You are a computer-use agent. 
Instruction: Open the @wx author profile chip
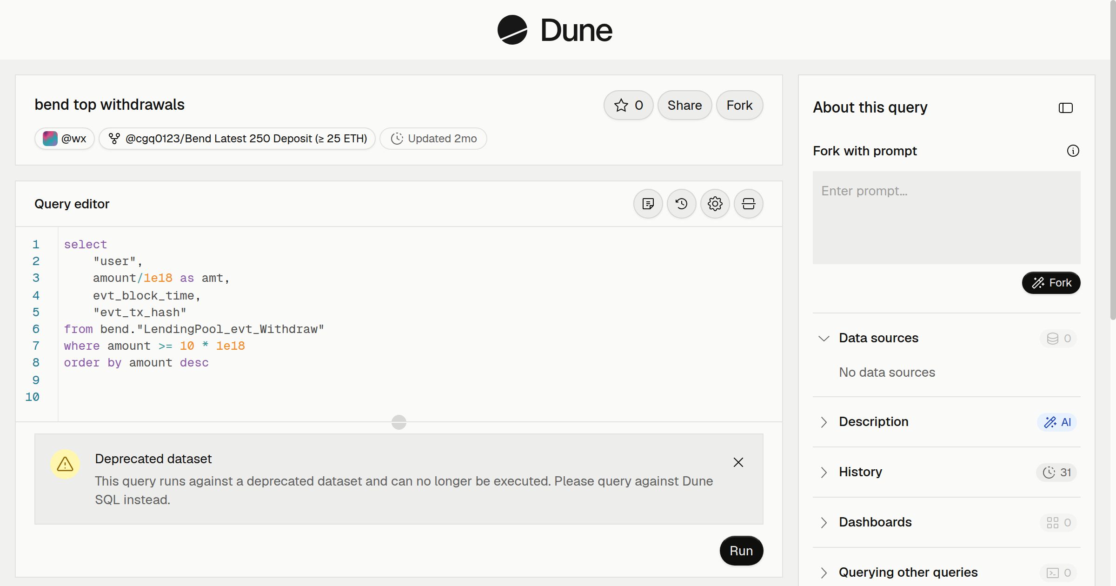[x=65, y=139]
